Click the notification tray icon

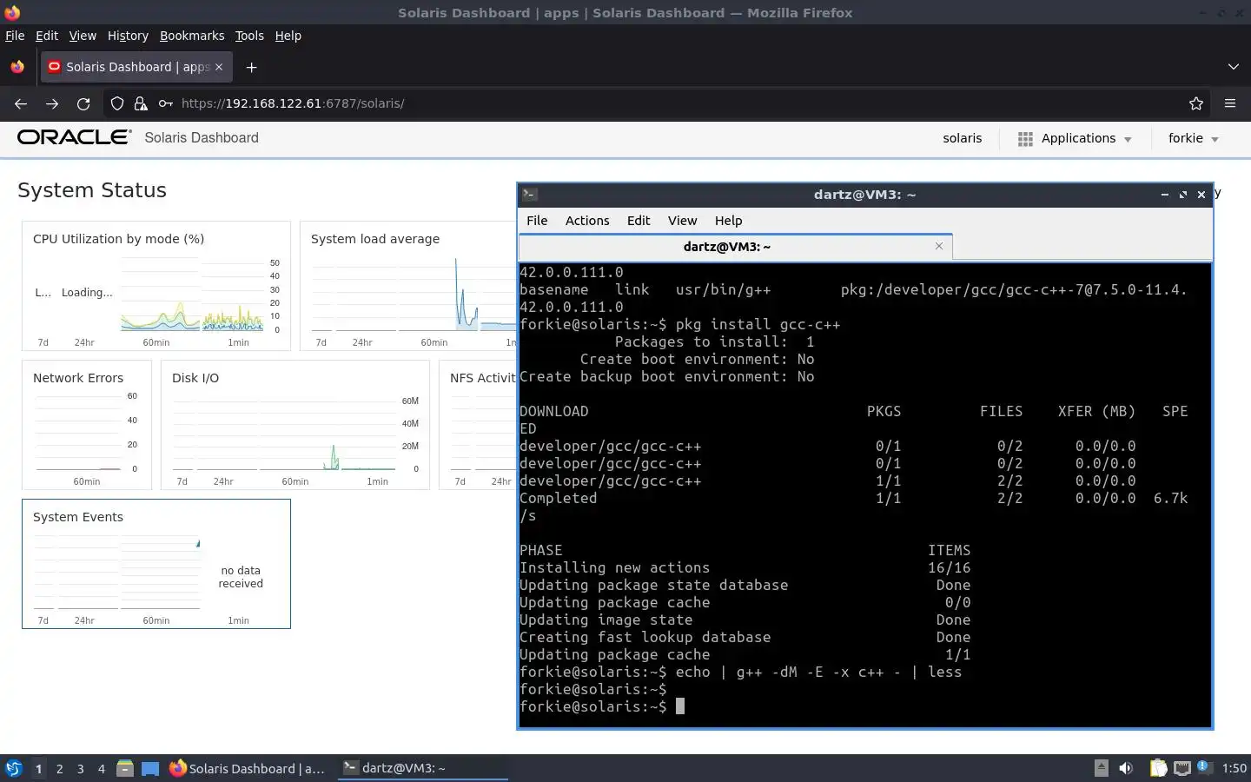pyautogui.click(x=1203, y=767)
